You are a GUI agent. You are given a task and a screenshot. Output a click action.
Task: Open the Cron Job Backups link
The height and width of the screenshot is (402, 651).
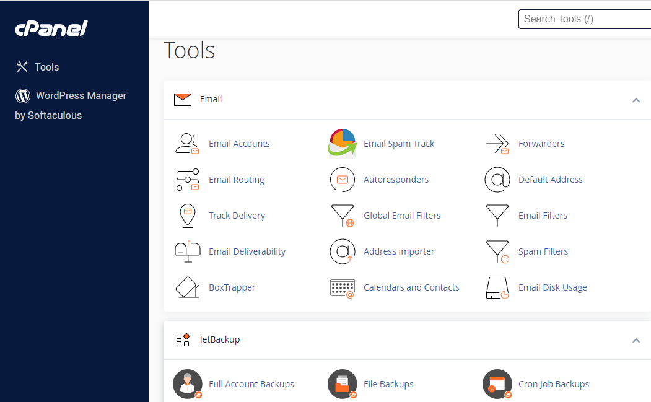554,384
